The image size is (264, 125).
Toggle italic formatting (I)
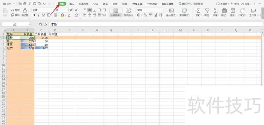(39, 15)
